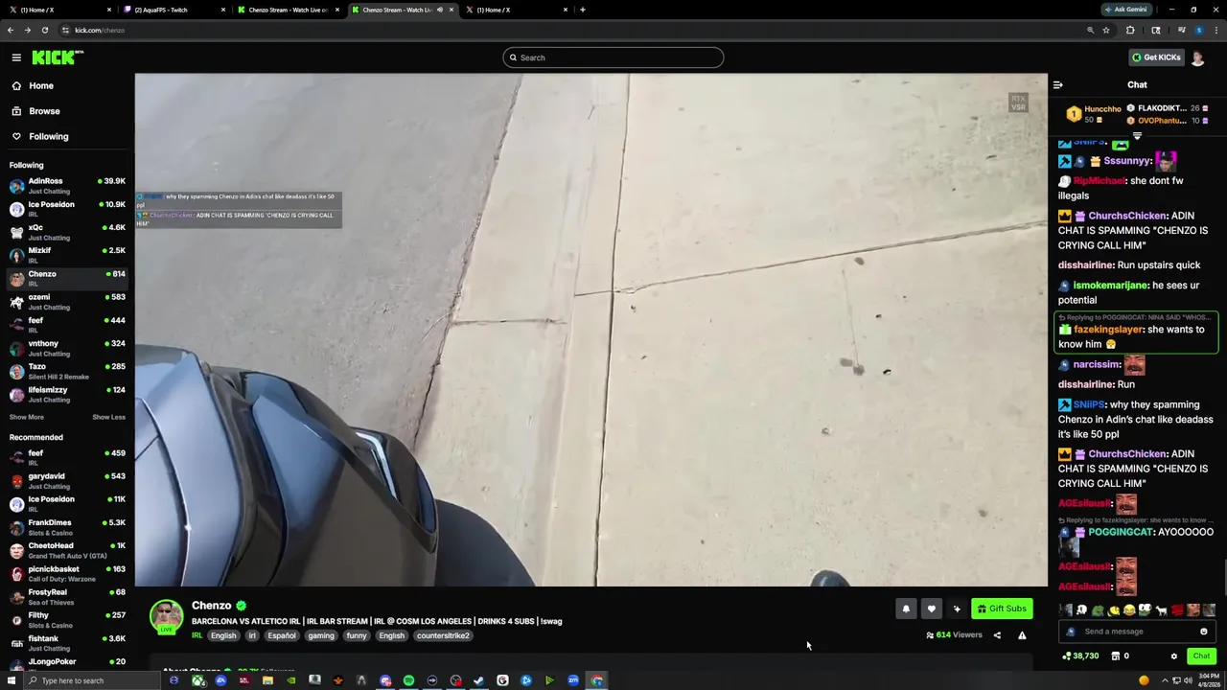Mute the active Chenzo Stream tab audio
Screen dimensions: 1227x690
pos(440,10)
